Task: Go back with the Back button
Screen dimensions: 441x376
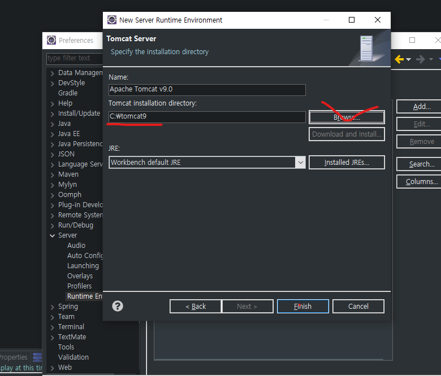Action: coord(196,307)
